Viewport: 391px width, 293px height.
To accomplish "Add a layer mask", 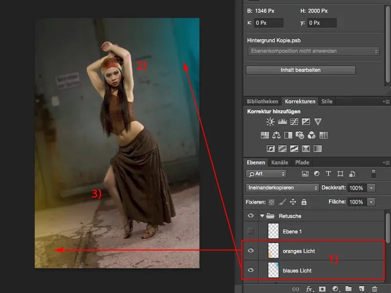I will [323, 289].
